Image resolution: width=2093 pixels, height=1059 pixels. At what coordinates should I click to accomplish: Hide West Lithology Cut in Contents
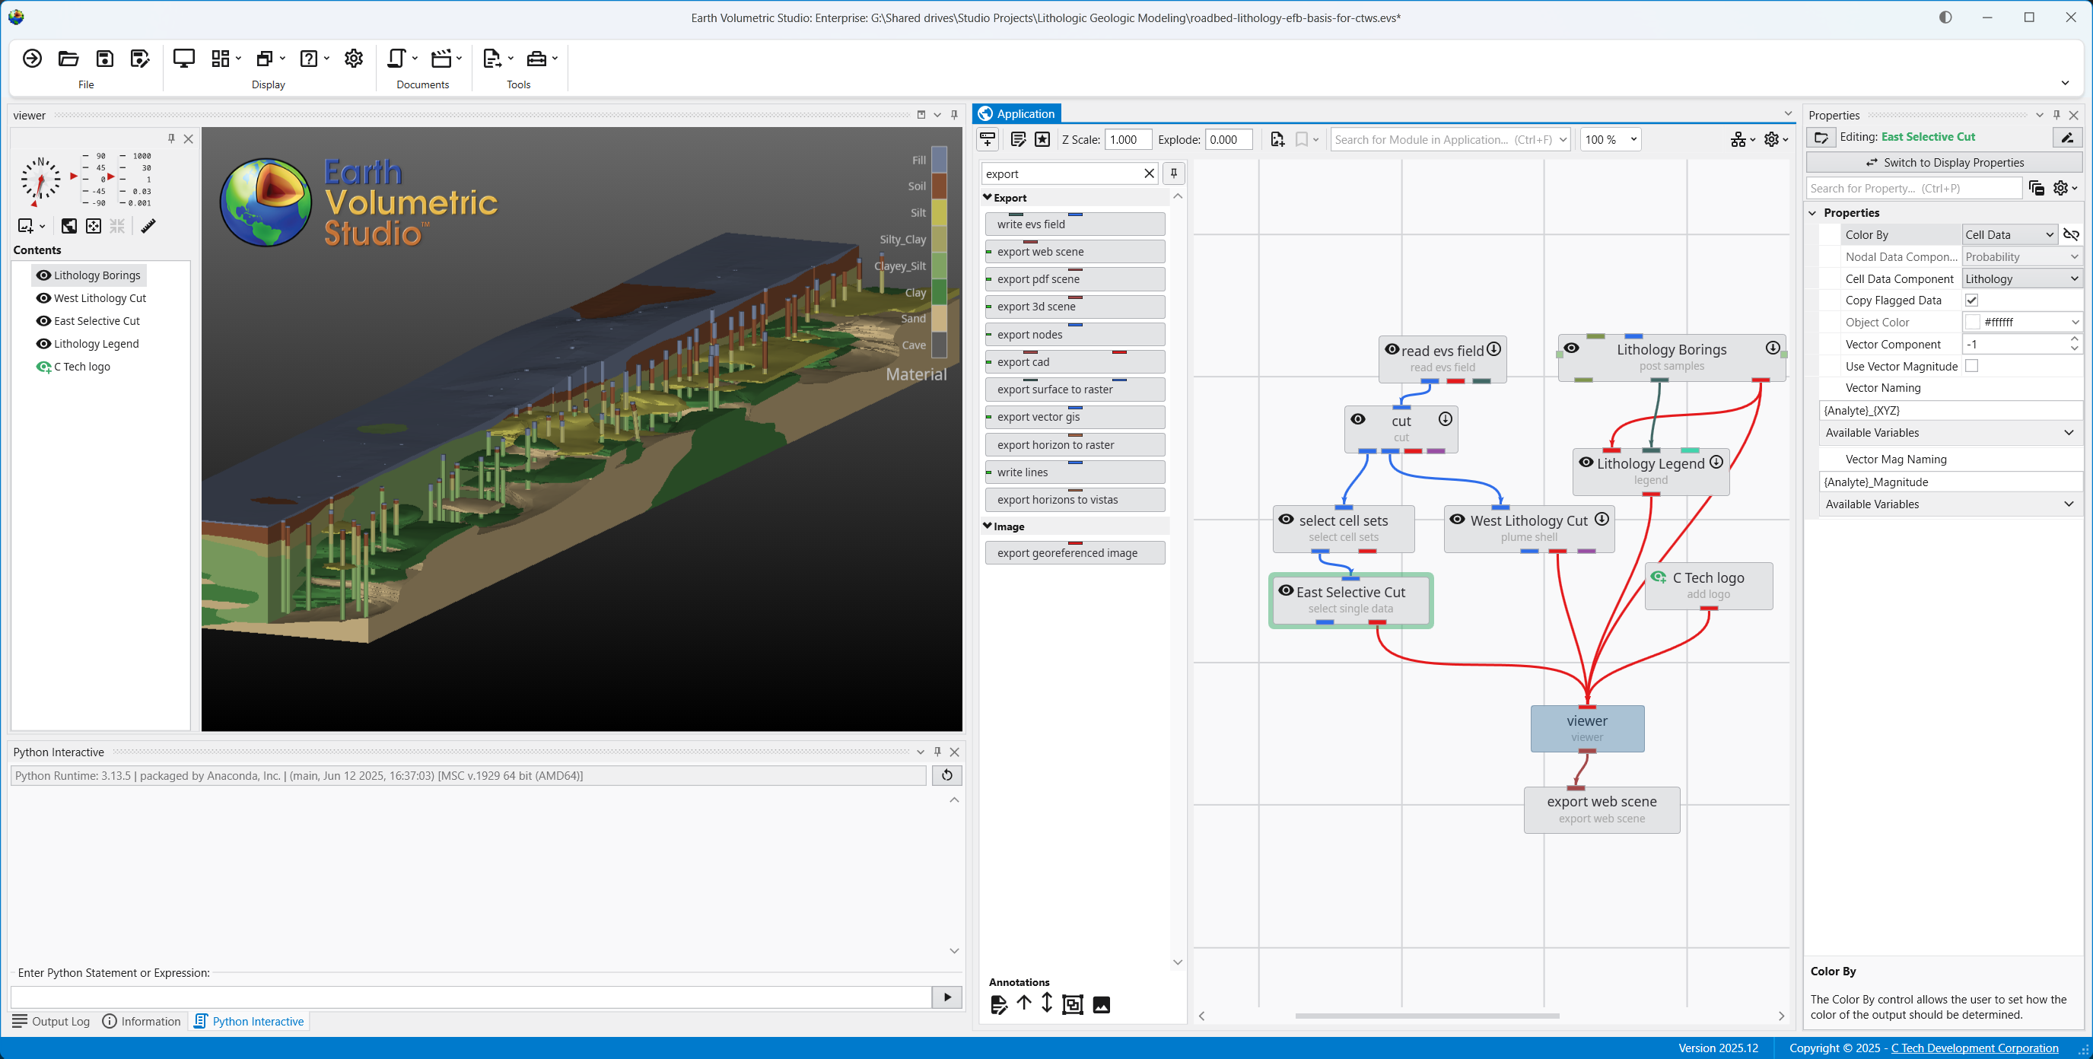pyautogui.click(x=44, y=298)
